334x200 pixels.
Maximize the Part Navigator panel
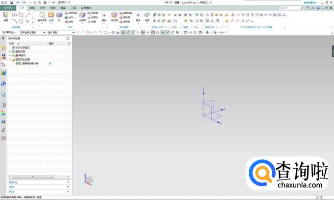[68, 39]
